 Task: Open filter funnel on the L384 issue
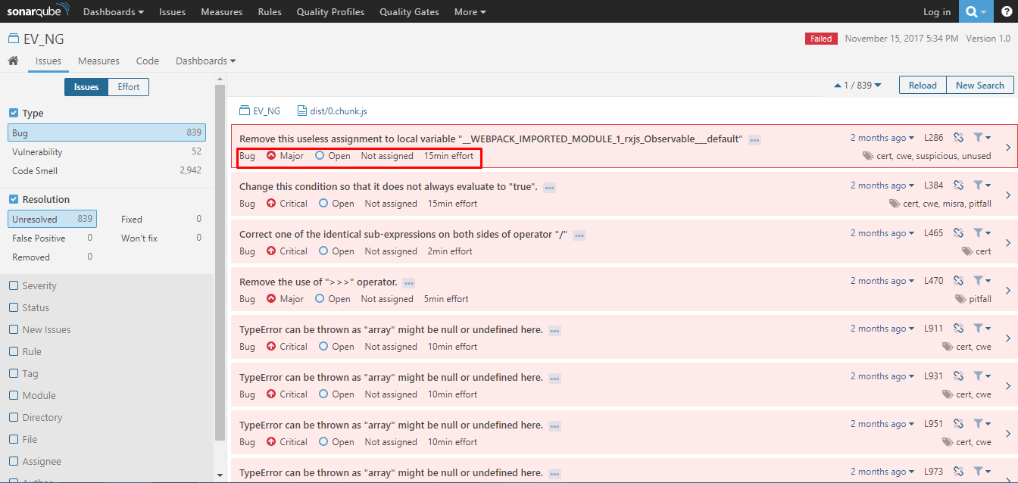(982, 185)
